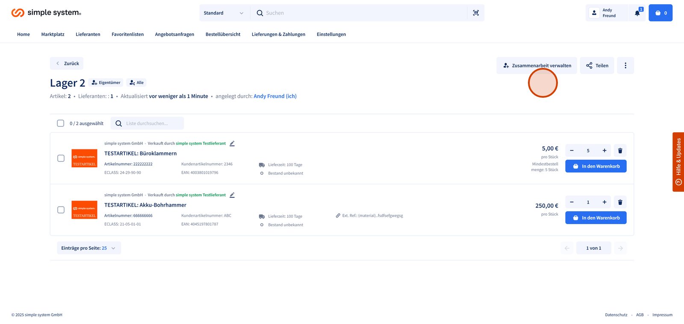
Task: Open the Einträge pro Seite dropdown
Action: [89, 248]
